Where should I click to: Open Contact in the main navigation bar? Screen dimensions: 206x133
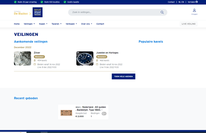point(100,24)
